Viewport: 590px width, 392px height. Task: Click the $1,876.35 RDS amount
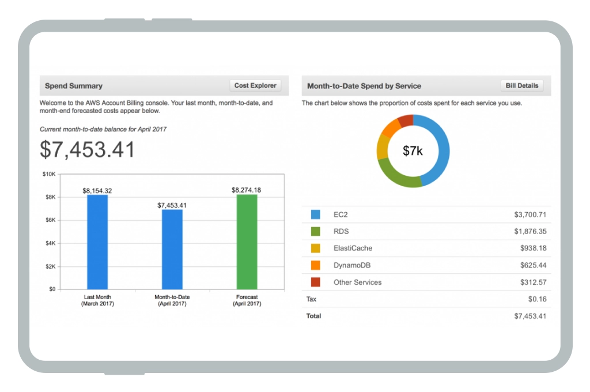530,231
